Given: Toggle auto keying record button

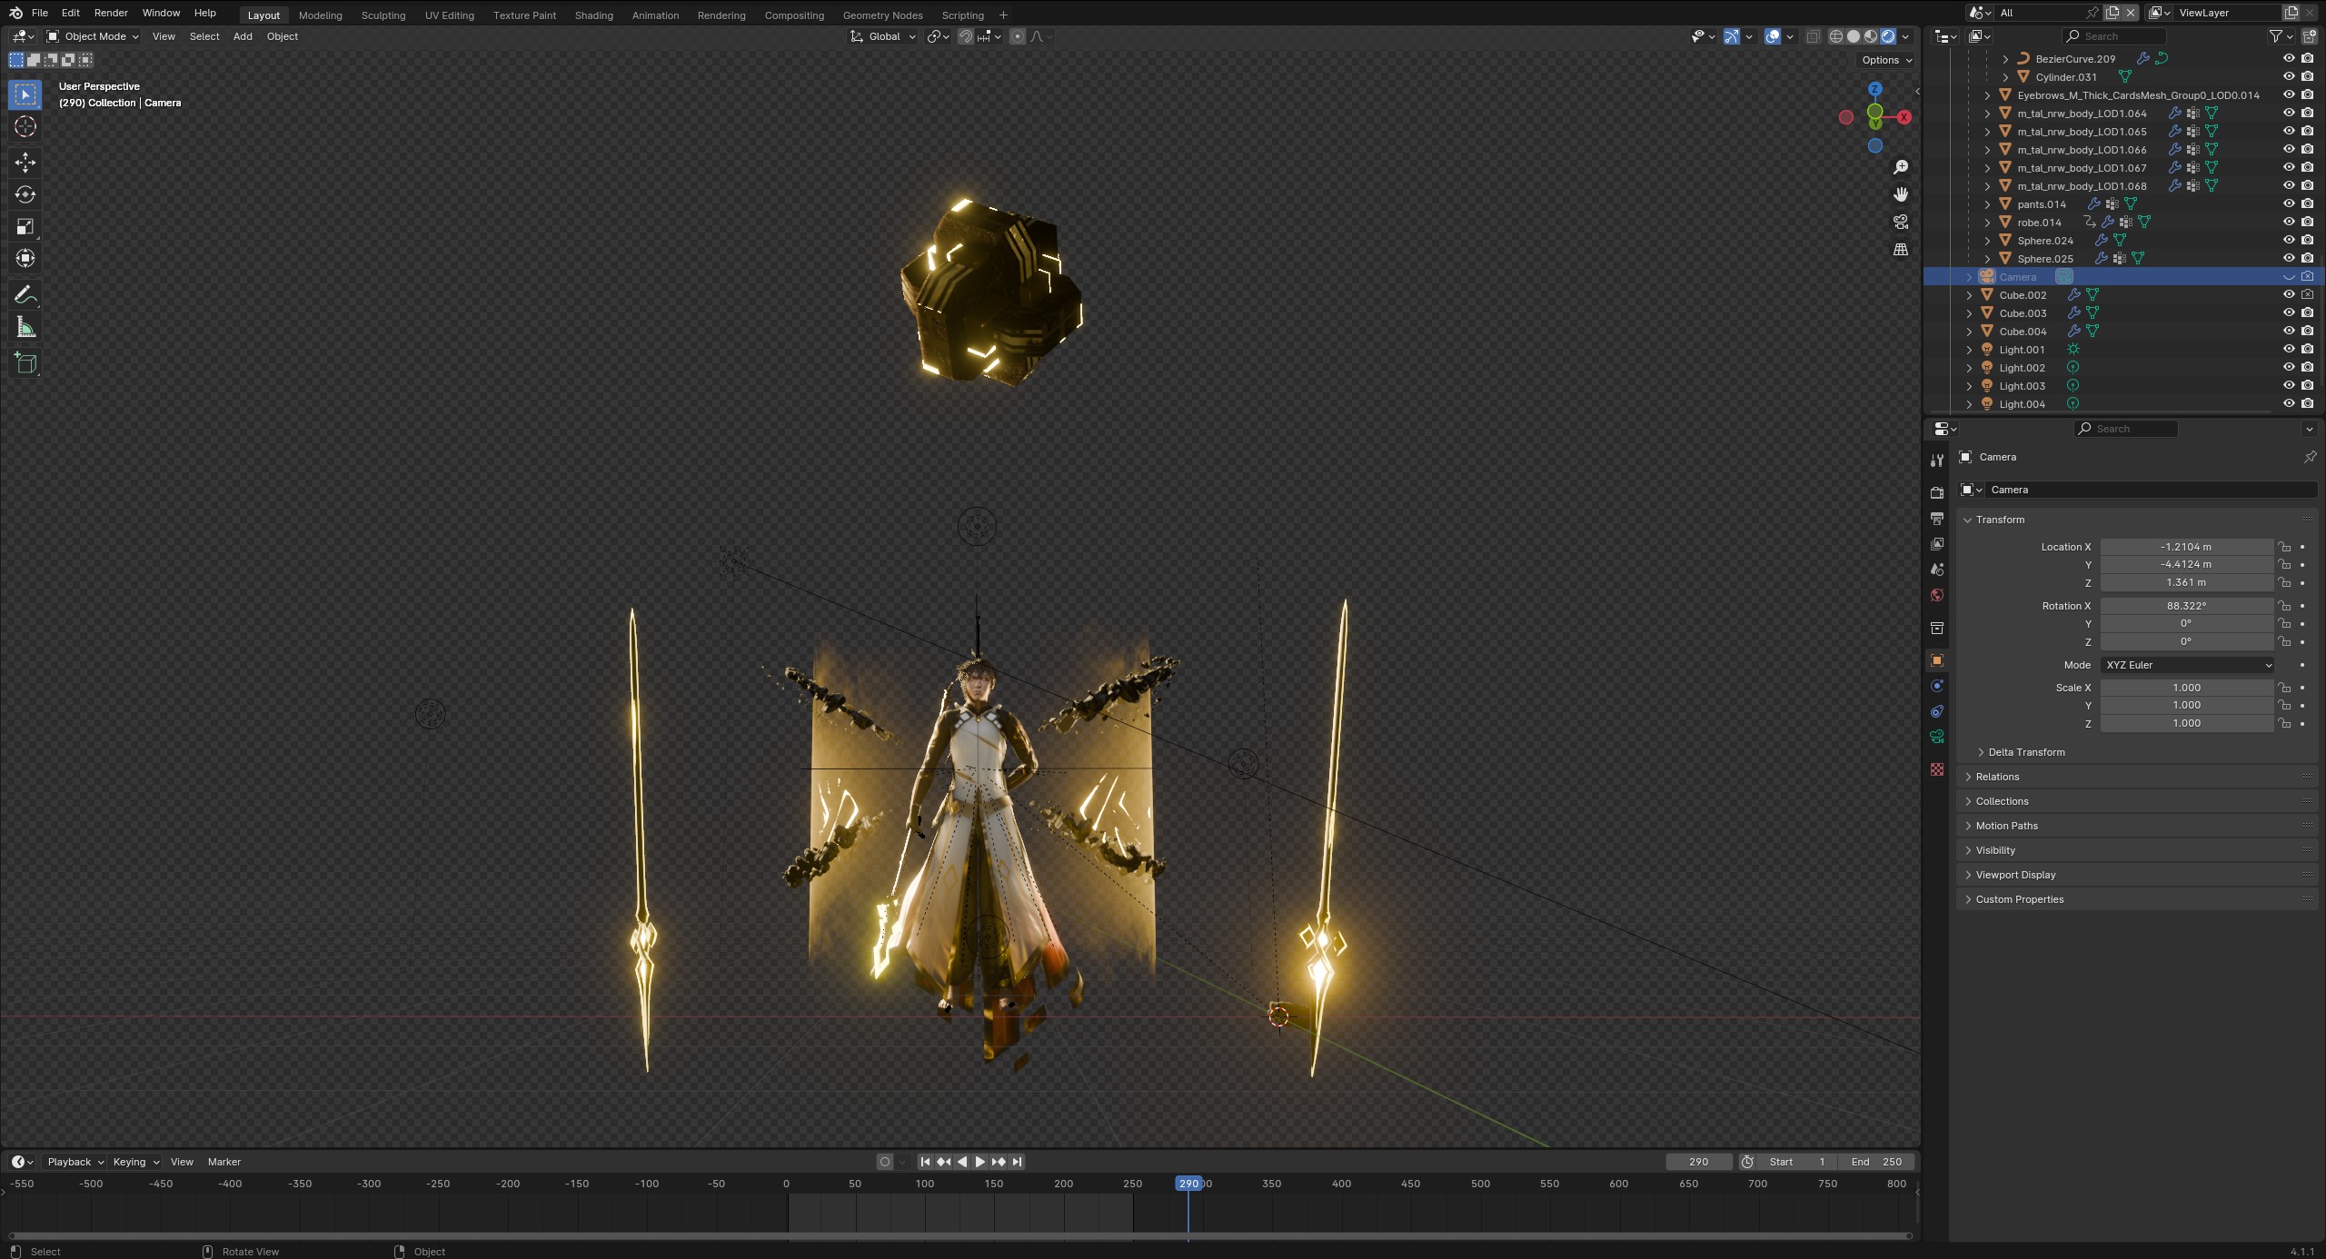Looking at the screenshot, I should click(885, 1162).
